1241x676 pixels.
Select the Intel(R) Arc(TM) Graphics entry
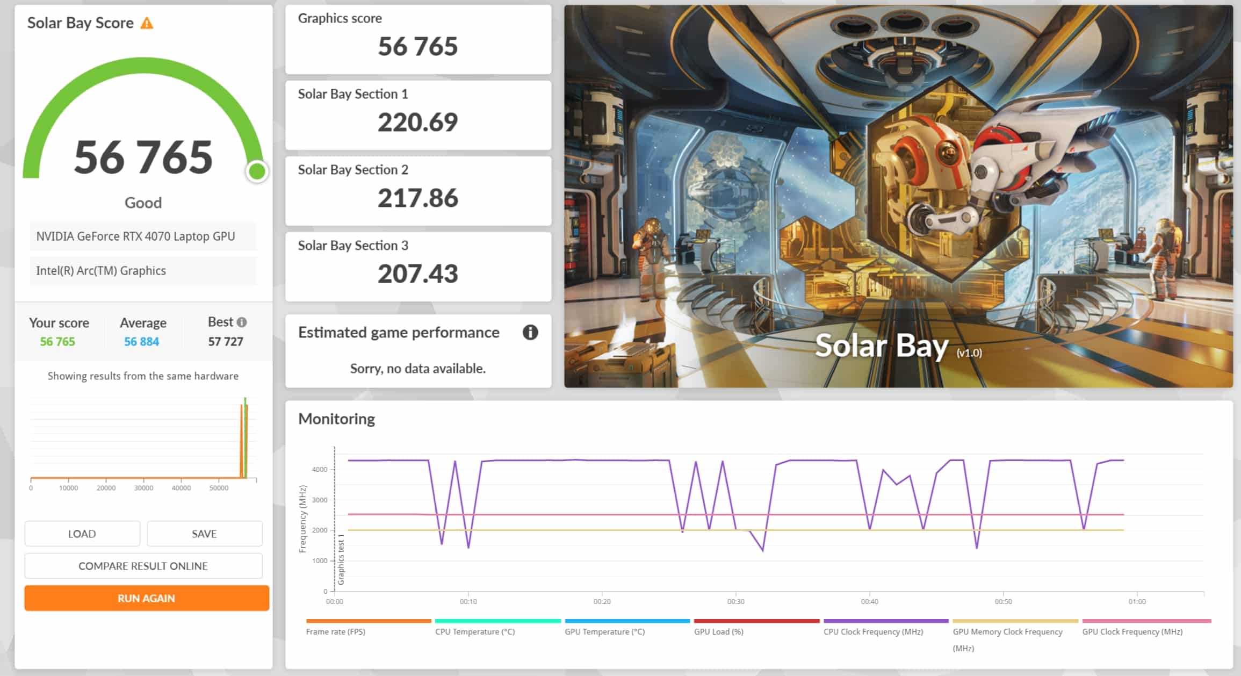[101, 271]
